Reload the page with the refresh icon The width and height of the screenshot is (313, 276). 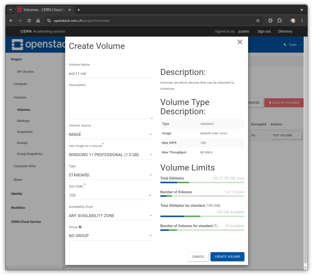tap(29, 20)
